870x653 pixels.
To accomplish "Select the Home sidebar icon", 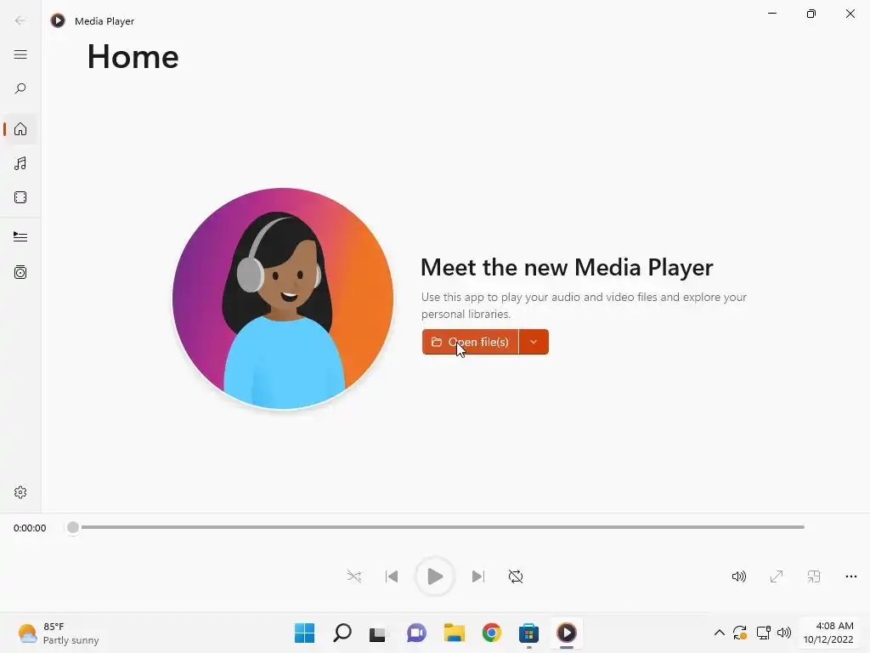I will [20, 129].
